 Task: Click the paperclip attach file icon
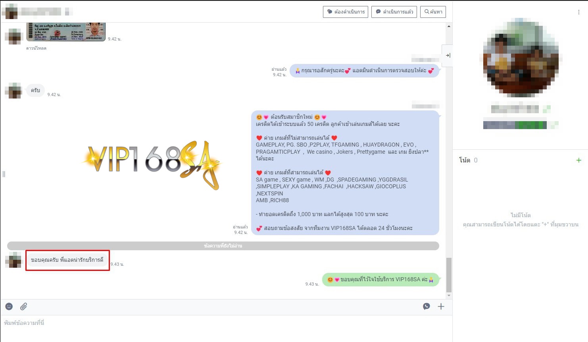(x=24, y=306)
